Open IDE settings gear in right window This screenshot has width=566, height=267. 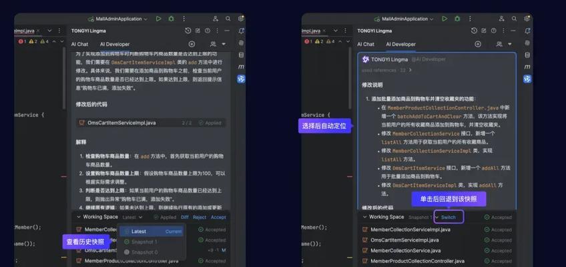[527, 19]
